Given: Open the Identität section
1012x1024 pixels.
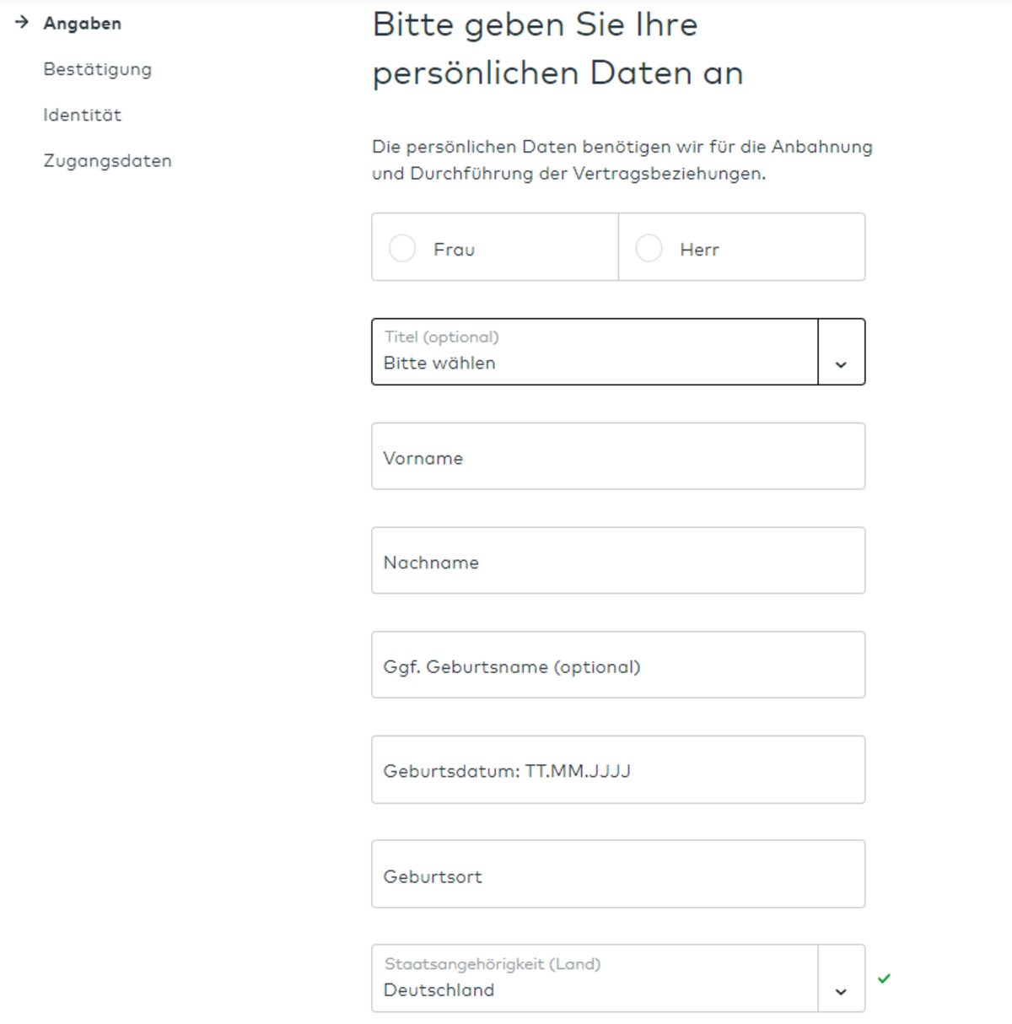Looking at the screenshot, I should 83,115.
